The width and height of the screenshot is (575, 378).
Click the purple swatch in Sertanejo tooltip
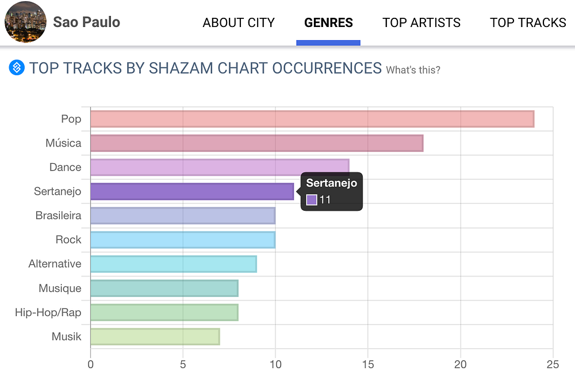[312, 200]
